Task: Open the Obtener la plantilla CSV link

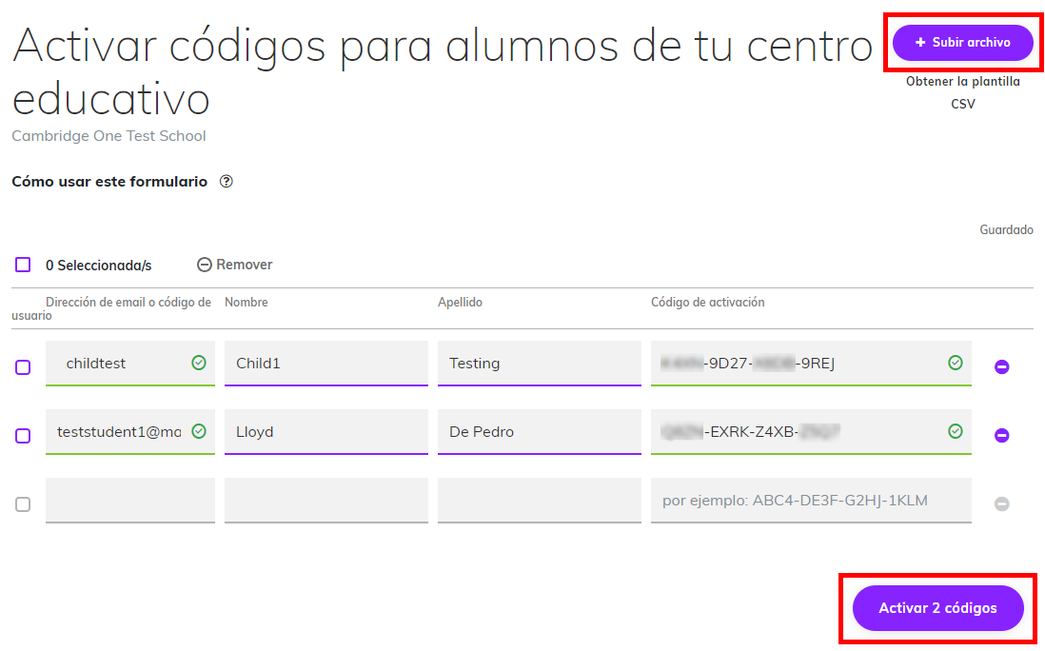Action: point(963,92)
